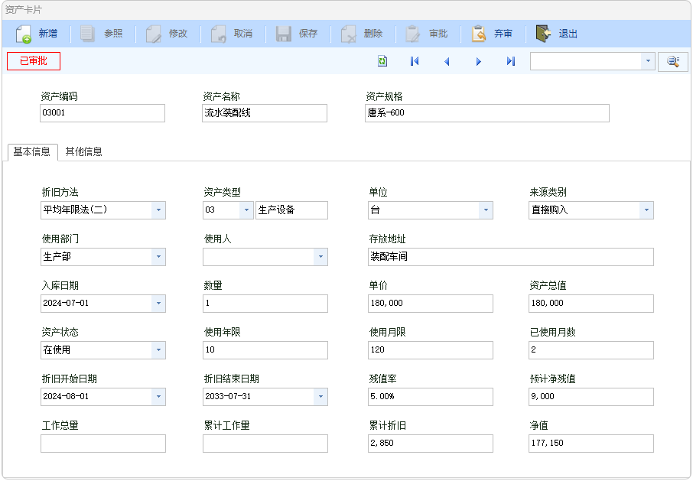Click the 资产规格 field 唐系-600
Image resolution: width=693 pixels, height=481 pixels.
coord(487,113)
